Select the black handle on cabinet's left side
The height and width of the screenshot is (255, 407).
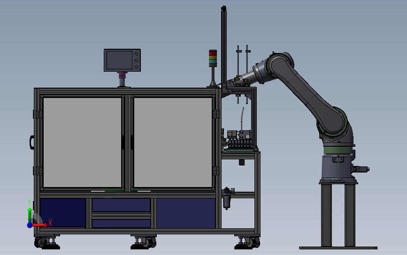tap(31, 142)
